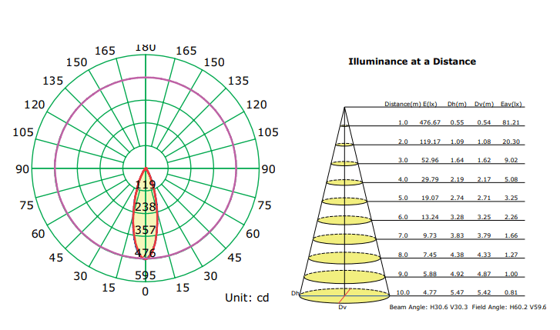The height and width of the screenshot is (330, 560).
Task: Pick the Dv value 2.71
Action: pos(484,198)
